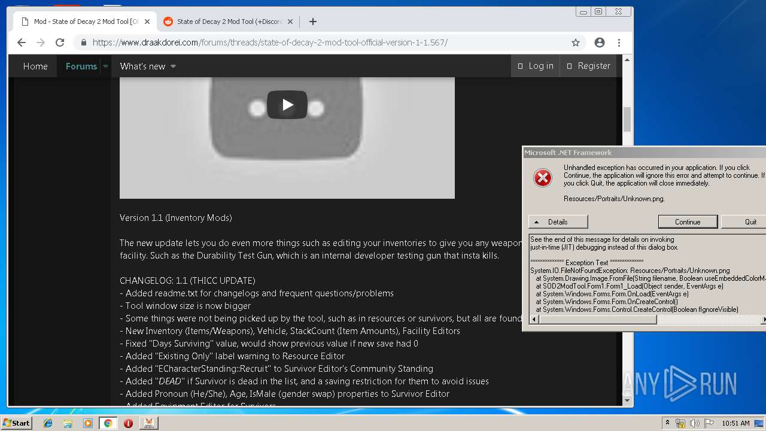Click the Log in link
Screen dimensions: 766x431
(536, 66)
